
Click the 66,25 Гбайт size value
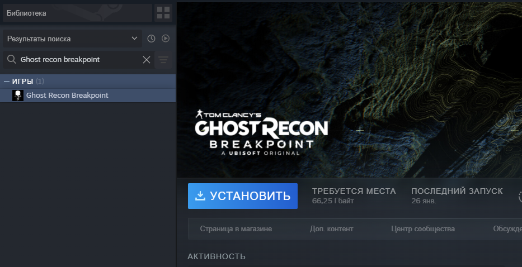[333, 201]
